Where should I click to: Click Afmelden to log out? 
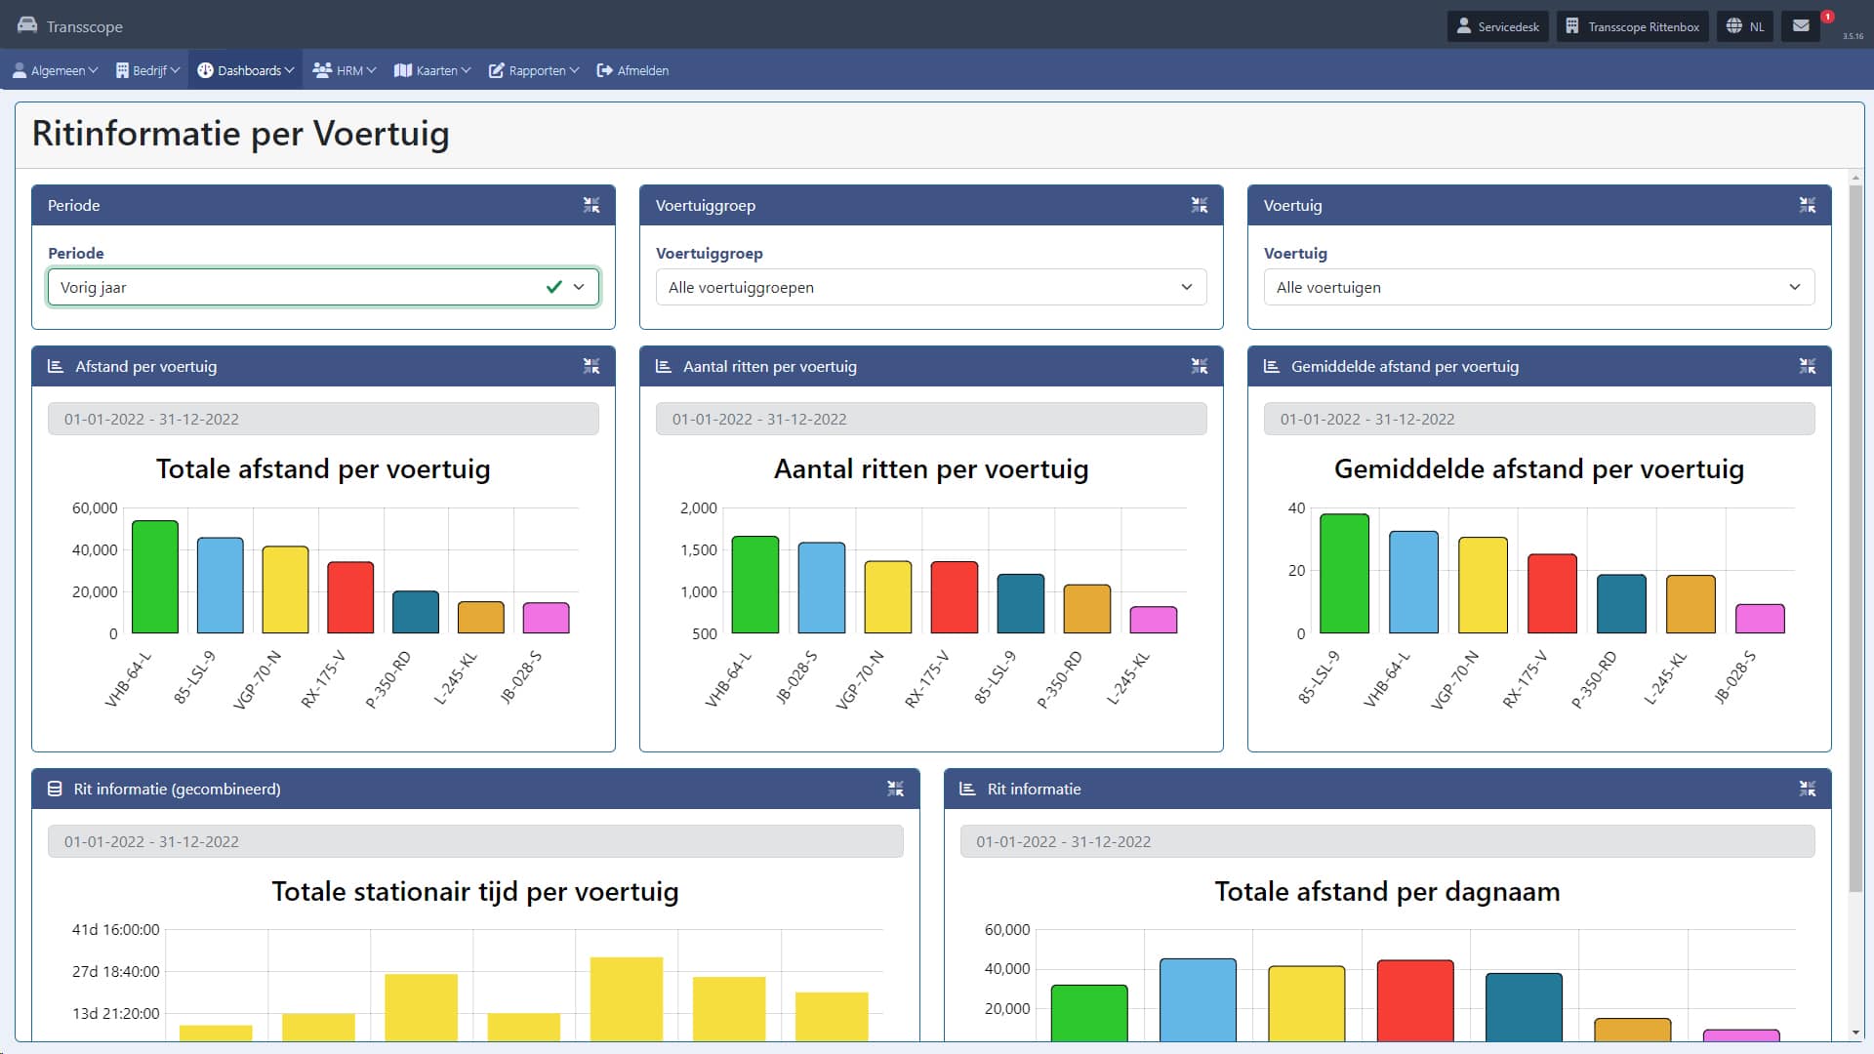point(632,70)
